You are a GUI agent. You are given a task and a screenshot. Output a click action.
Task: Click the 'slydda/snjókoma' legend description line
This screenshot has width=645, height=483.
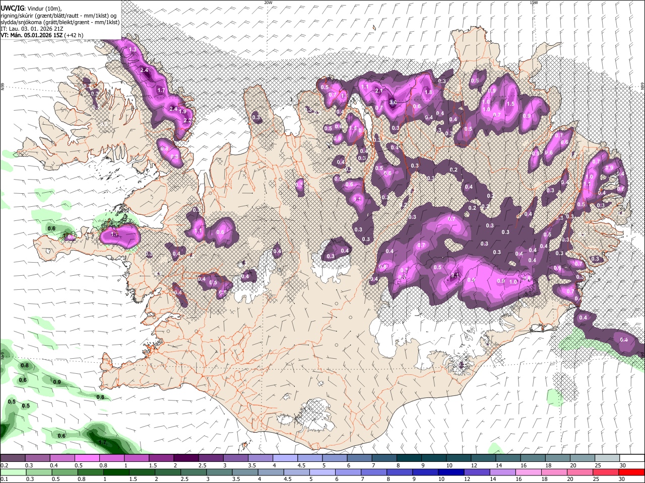click(60, 22)
